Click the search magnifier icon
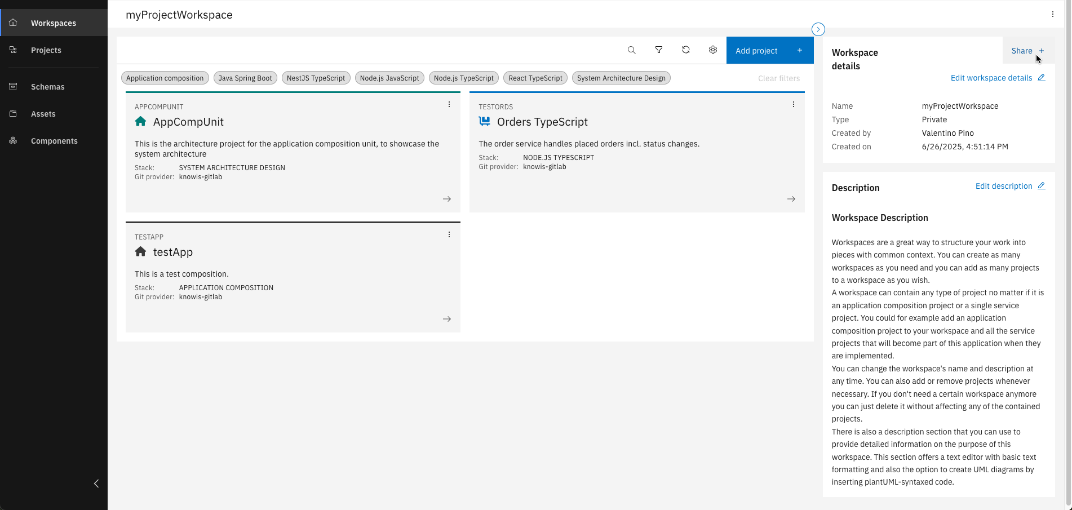 pos(631,50)
